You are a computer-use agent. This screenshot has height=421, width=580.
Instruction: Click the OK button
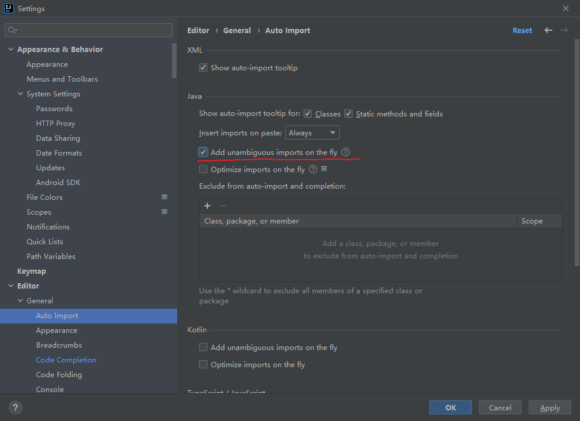pyautogui.click(x=451, y=407)
